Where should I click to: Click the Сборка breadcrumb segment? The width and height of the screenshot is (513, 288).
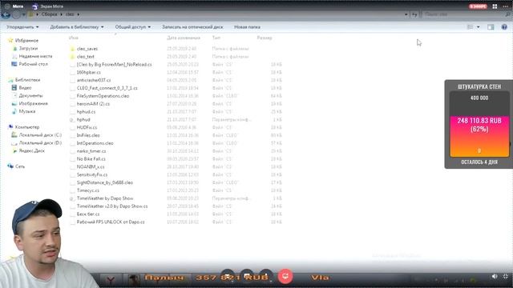coord(50,14)
